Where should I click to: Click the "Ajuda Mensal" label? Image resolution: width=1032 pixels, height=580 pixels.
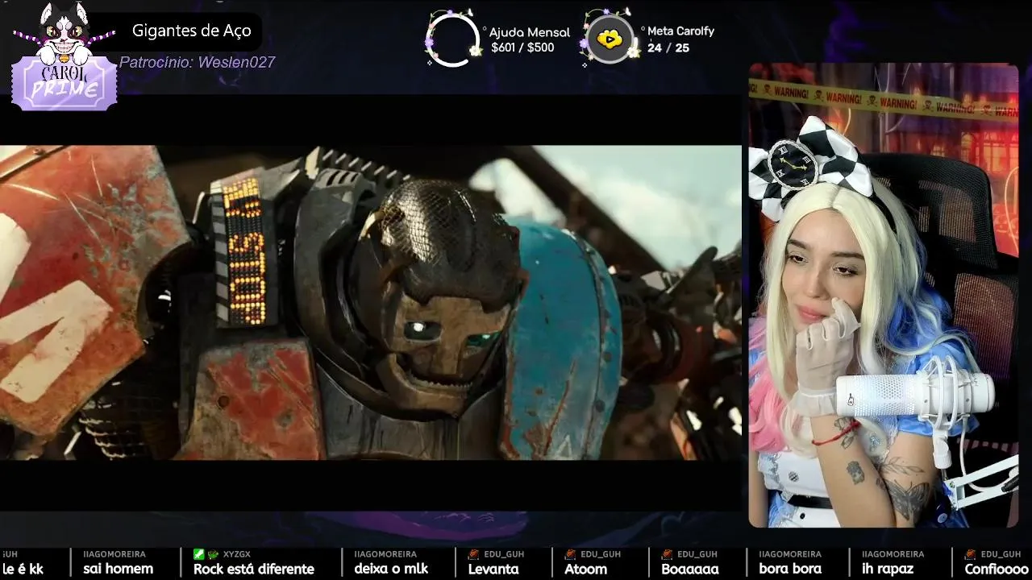click(x=530, y=32)
